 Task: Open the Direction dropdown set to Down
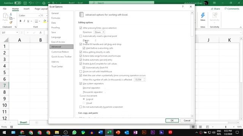[99, 32]
